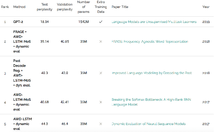Click the 'Validation perplexity' column header
This screenshot has height=132, width=214.
[65, 7]
